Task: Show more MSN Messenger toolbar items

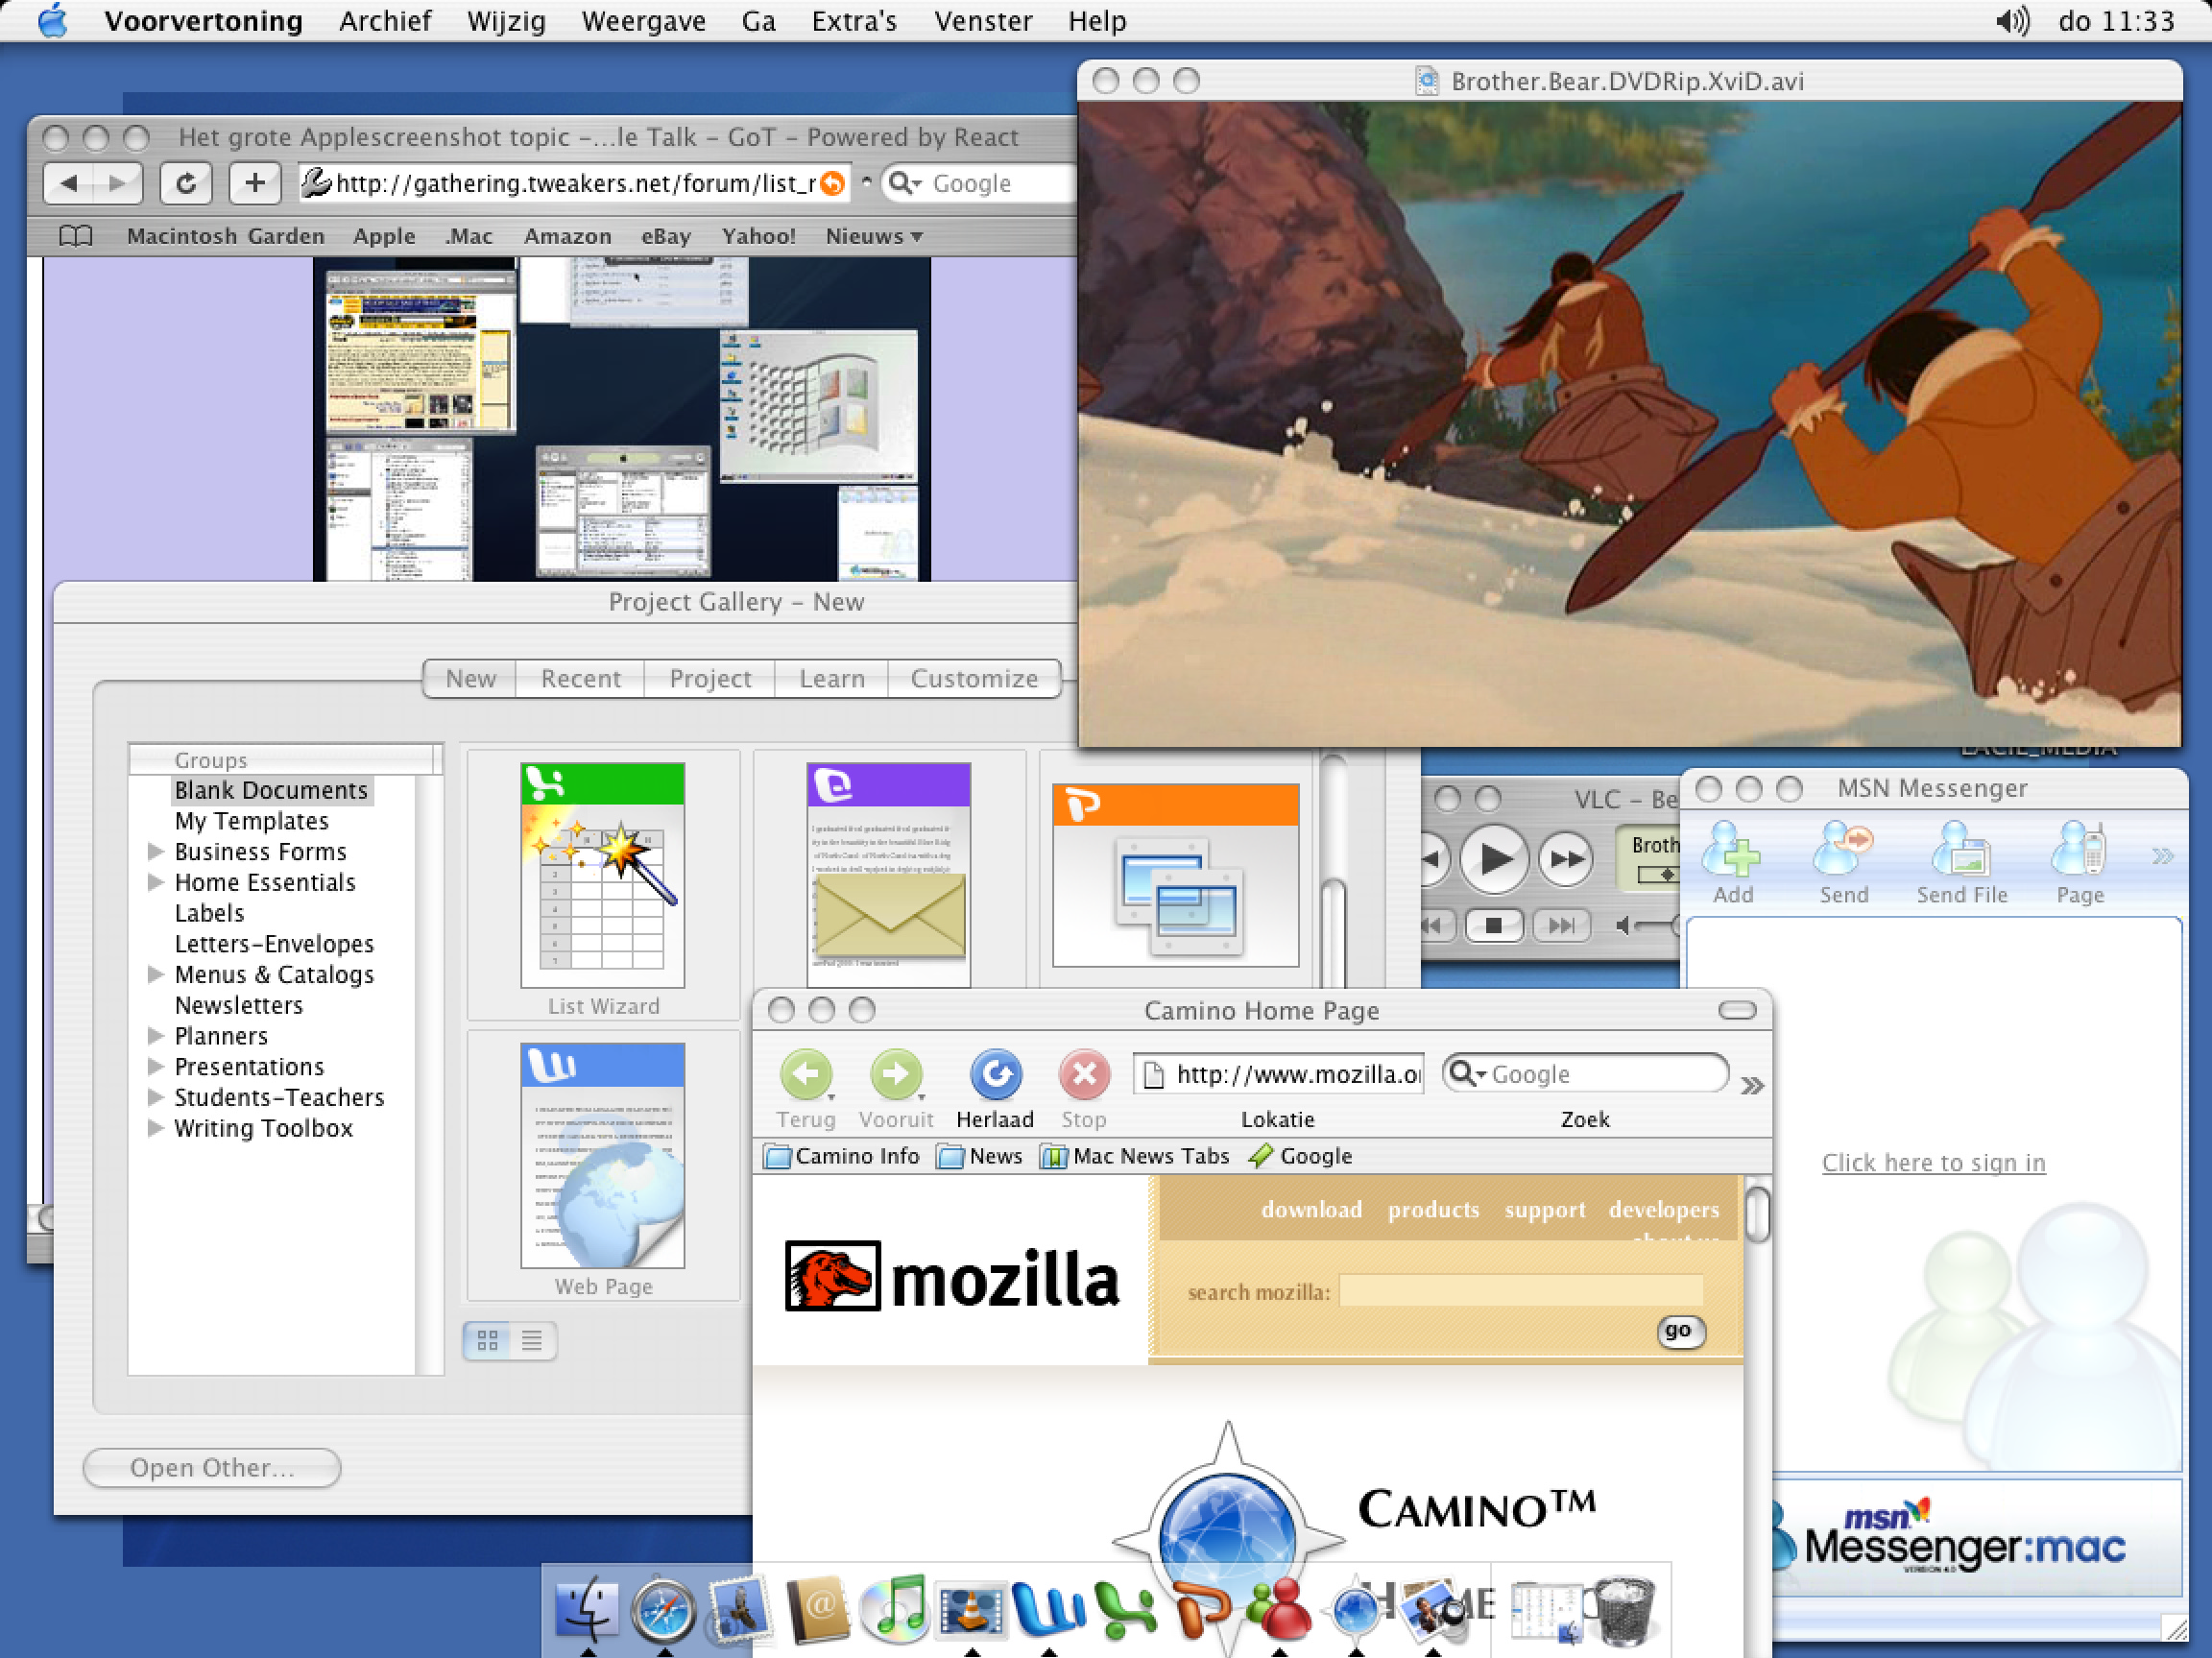Action: pyautogui.click(x=2162, y=856)
